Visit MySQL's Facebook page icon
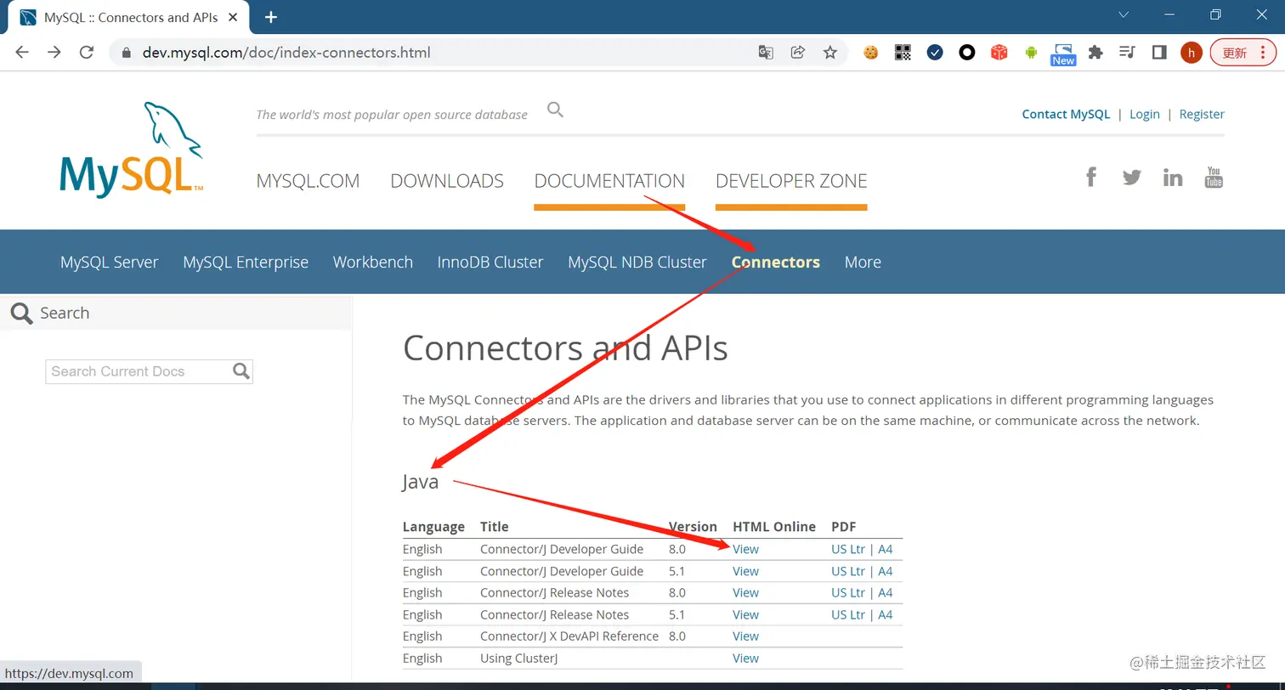 pos(1091,177)
